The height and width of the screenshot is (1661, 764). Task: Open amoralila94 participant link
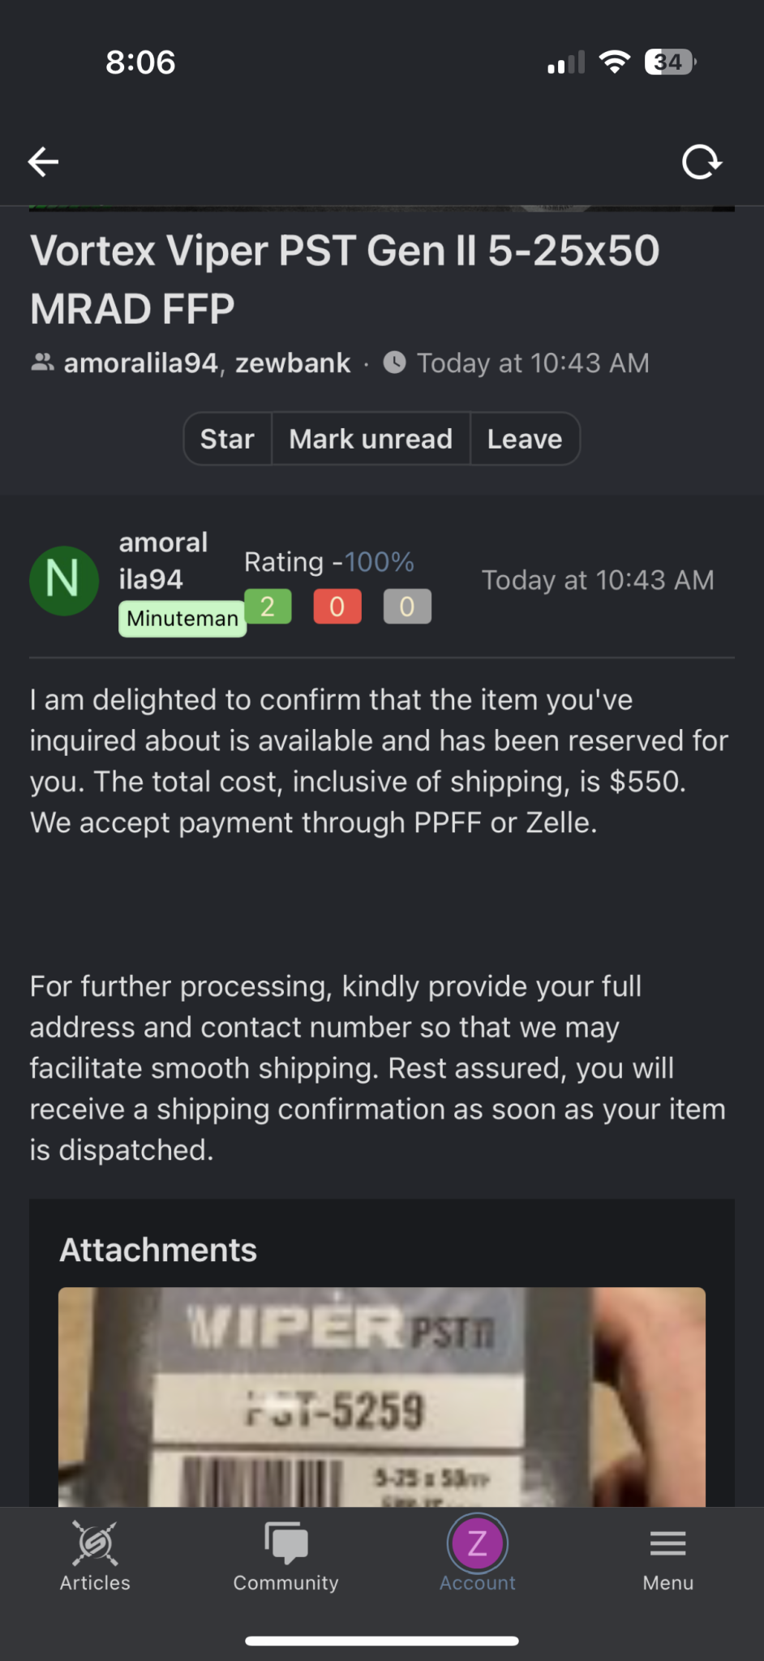[141, 363]
